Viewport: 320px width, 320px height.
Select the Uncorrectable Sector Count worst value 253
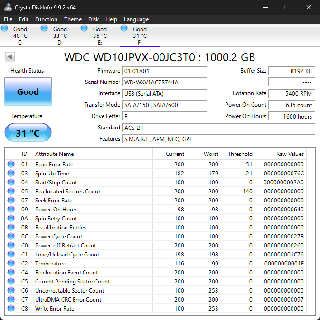coord(213,291)
